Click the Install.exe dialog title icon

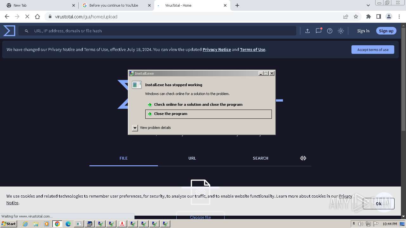pos(132,73)
